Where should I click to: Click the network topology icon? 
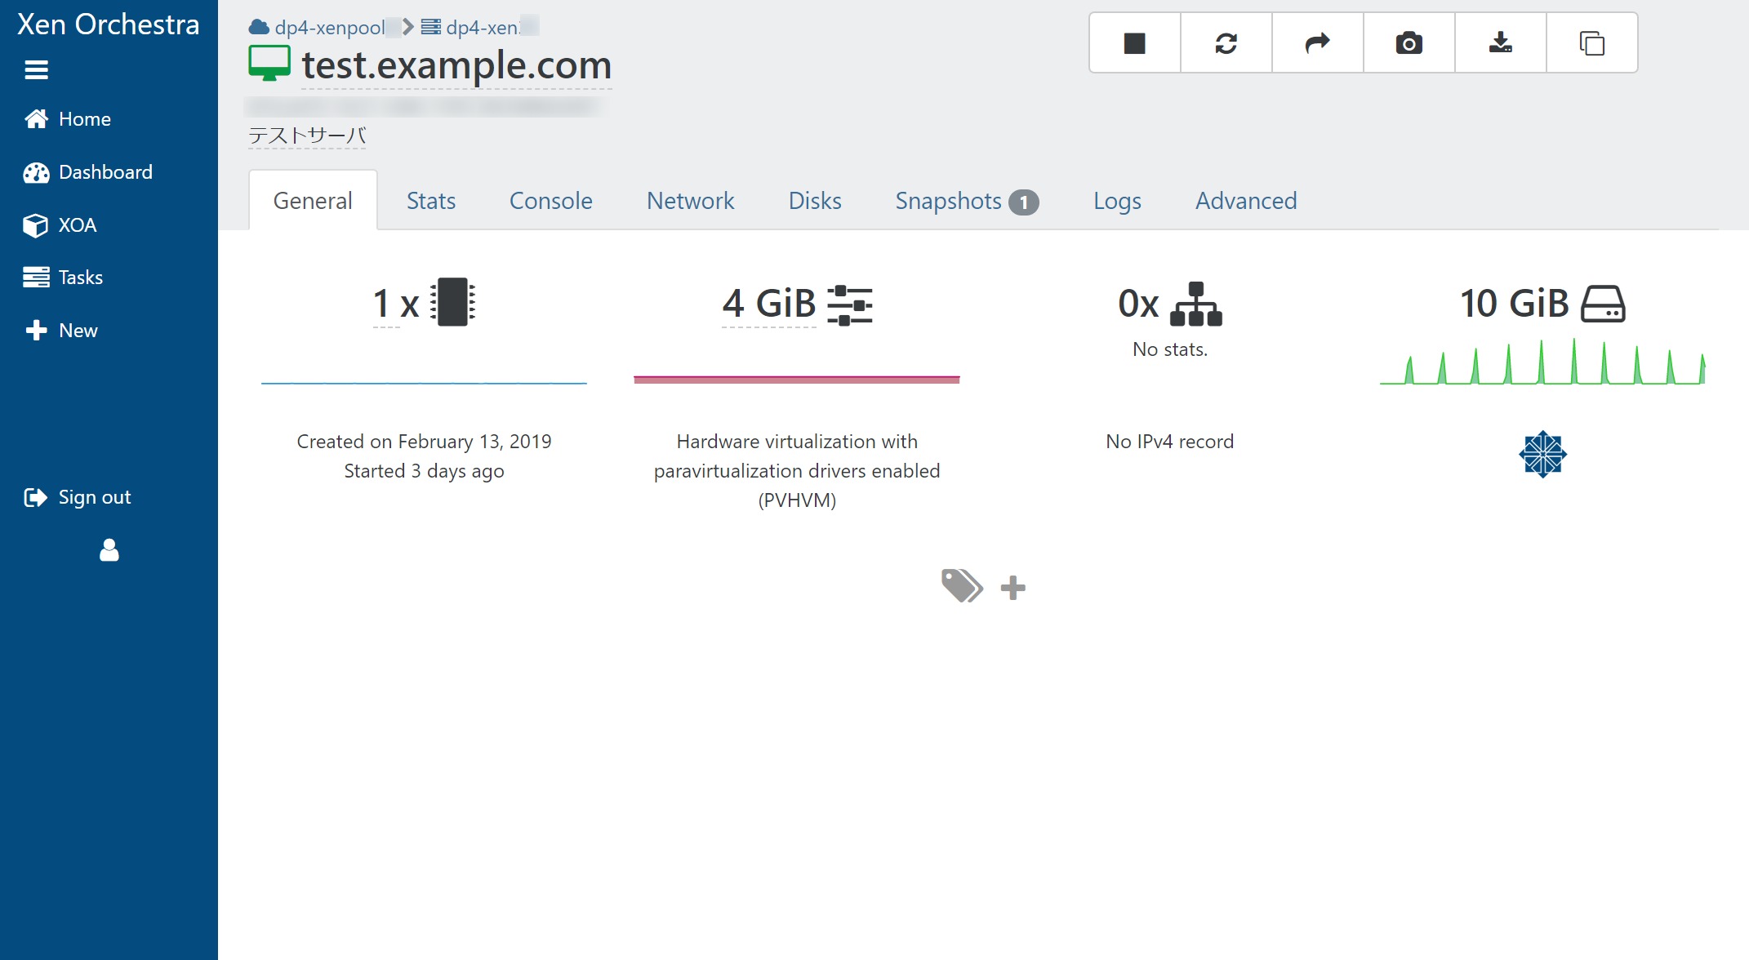pos(1196,304)
